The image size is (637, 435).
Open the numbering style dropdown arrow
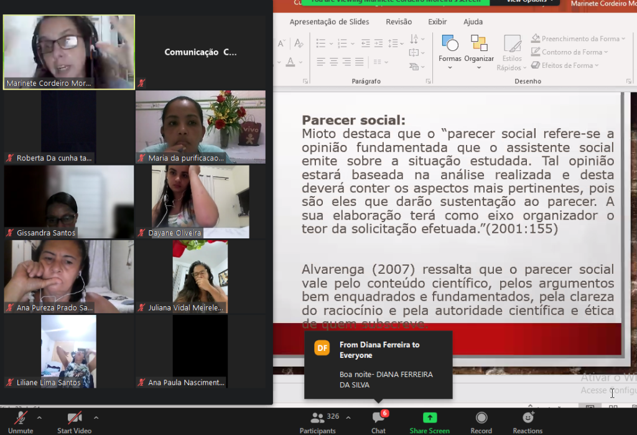tap(352, 44)
